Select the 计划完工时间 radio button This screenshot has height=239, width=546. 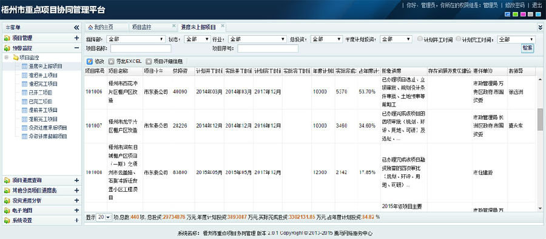[x=458, y=39]
